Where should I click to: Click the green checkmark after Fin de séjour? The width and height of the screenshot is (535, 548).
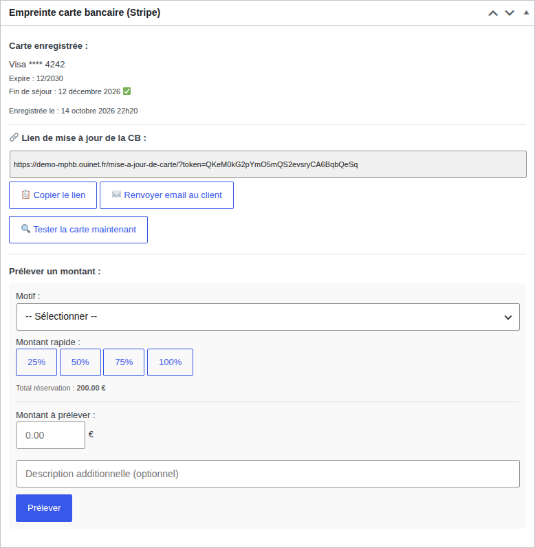[127, 91]
